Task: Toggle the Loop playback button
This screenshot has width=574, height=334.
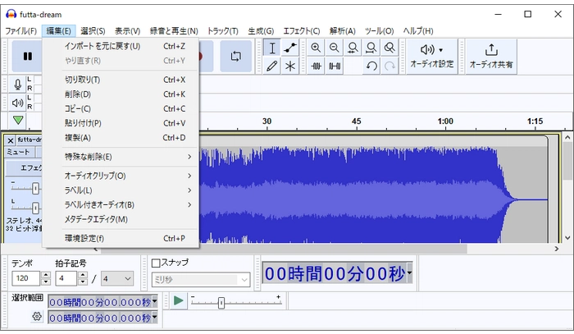Action: pos(236,57)
